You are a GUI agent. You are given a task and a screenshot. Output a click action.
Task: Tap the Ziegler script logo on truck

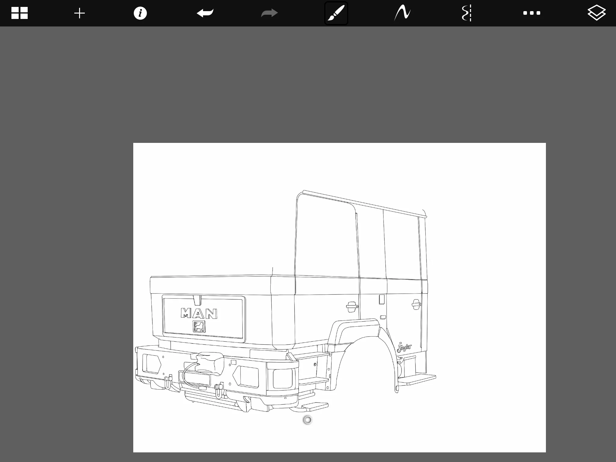tap(404, 348)
